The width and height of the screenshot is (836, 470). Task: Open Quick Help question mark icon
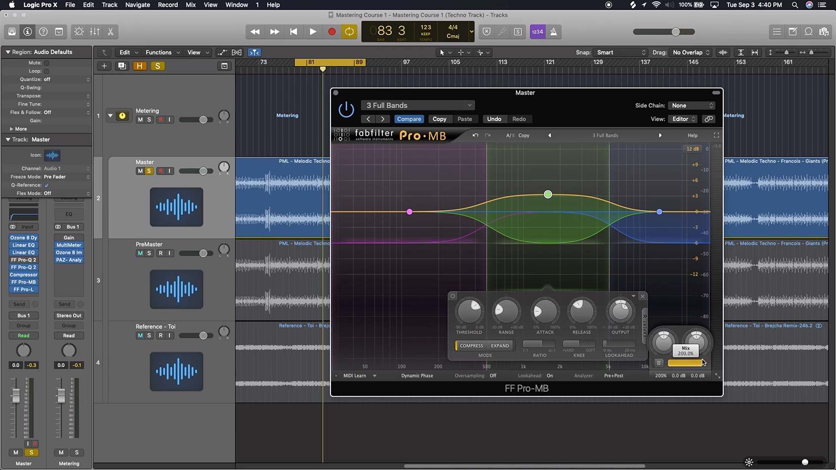pyautogui.click(x=44, y=32)
